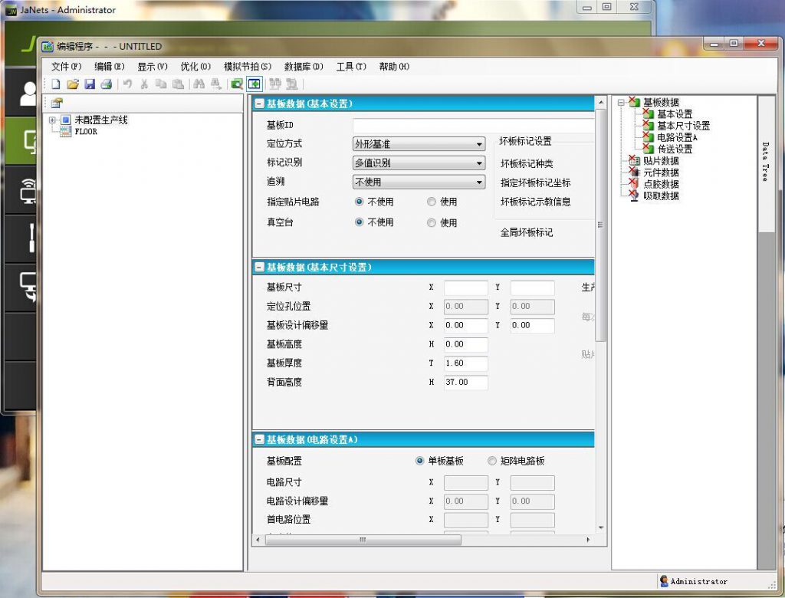Click the FLOOR tree node icon
Image resolution: width=785 pixels, height=598 pixels.
tap(66, 131)
